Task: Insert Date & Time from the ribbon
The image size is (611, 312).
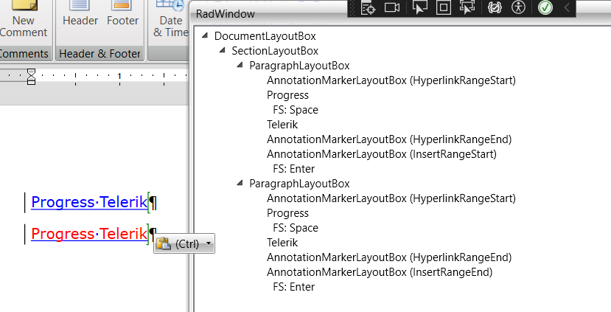Action: tap(171, 19)
